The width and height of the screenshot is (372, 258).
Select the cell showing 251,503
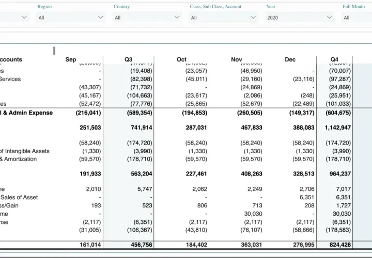click(90, 127)
